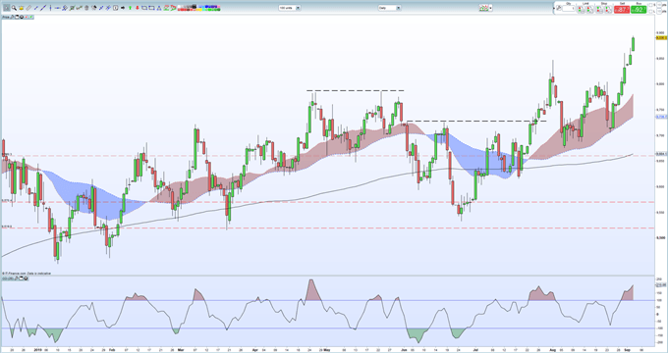Toggle the ticket lock icon beside Qty

click(559, 8)
